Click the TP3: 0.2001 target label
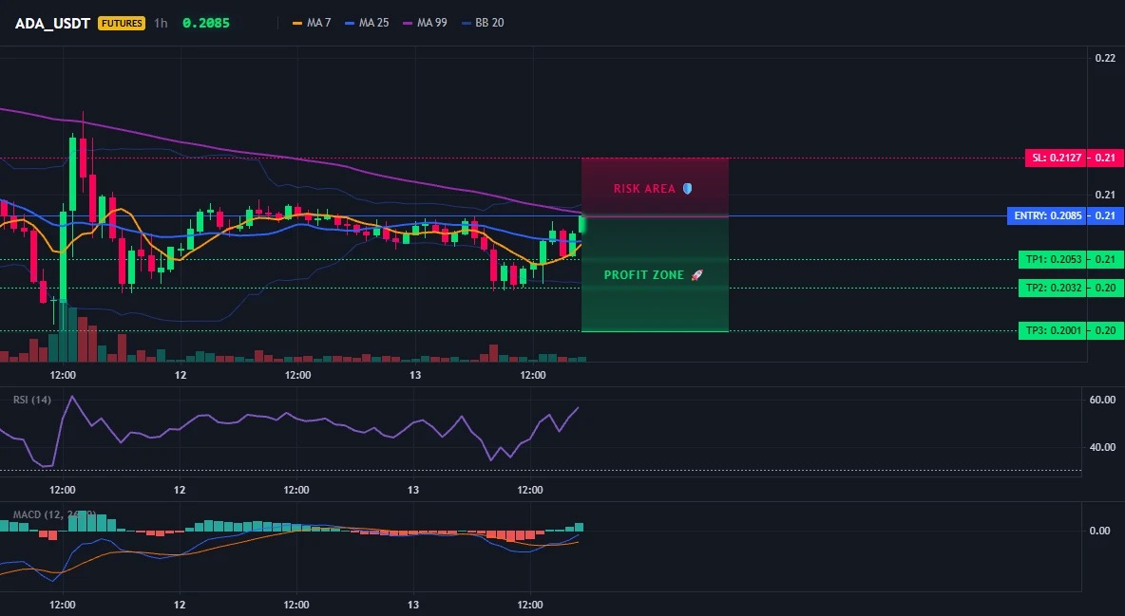1125x616 pixels. pos(1053,330)
